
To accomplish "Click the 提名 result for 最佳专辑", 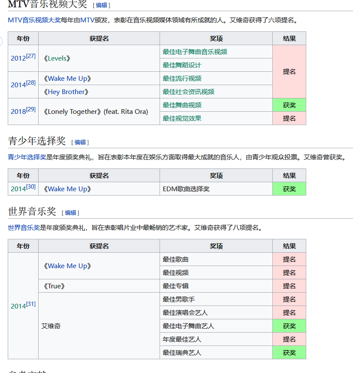I will (289, 286).
